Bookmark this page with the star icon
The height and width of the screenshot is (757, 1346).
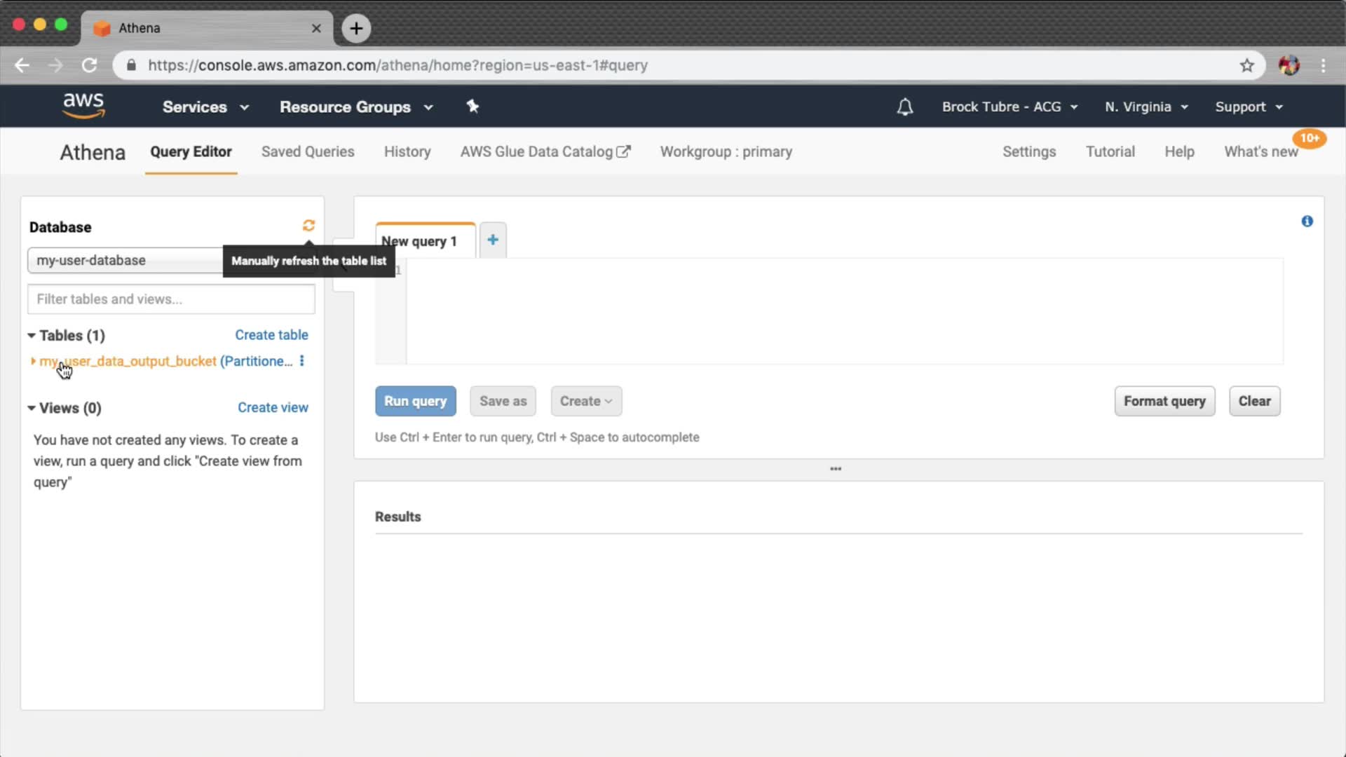coord(1246,65)
